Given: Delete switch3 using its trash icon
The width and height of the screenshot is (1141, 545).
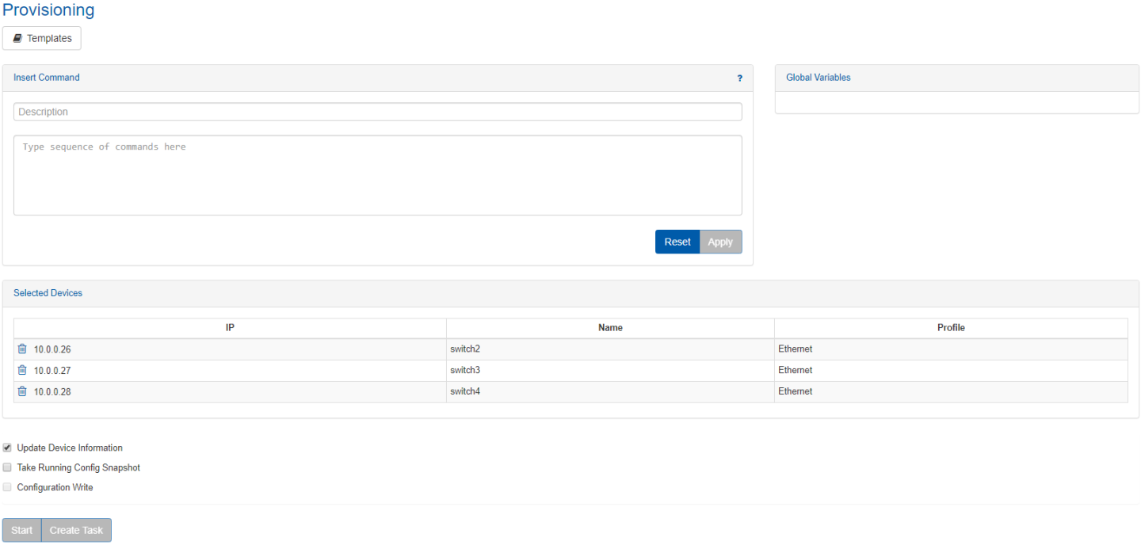Looking at the screenshot, I should pos(22,370).
